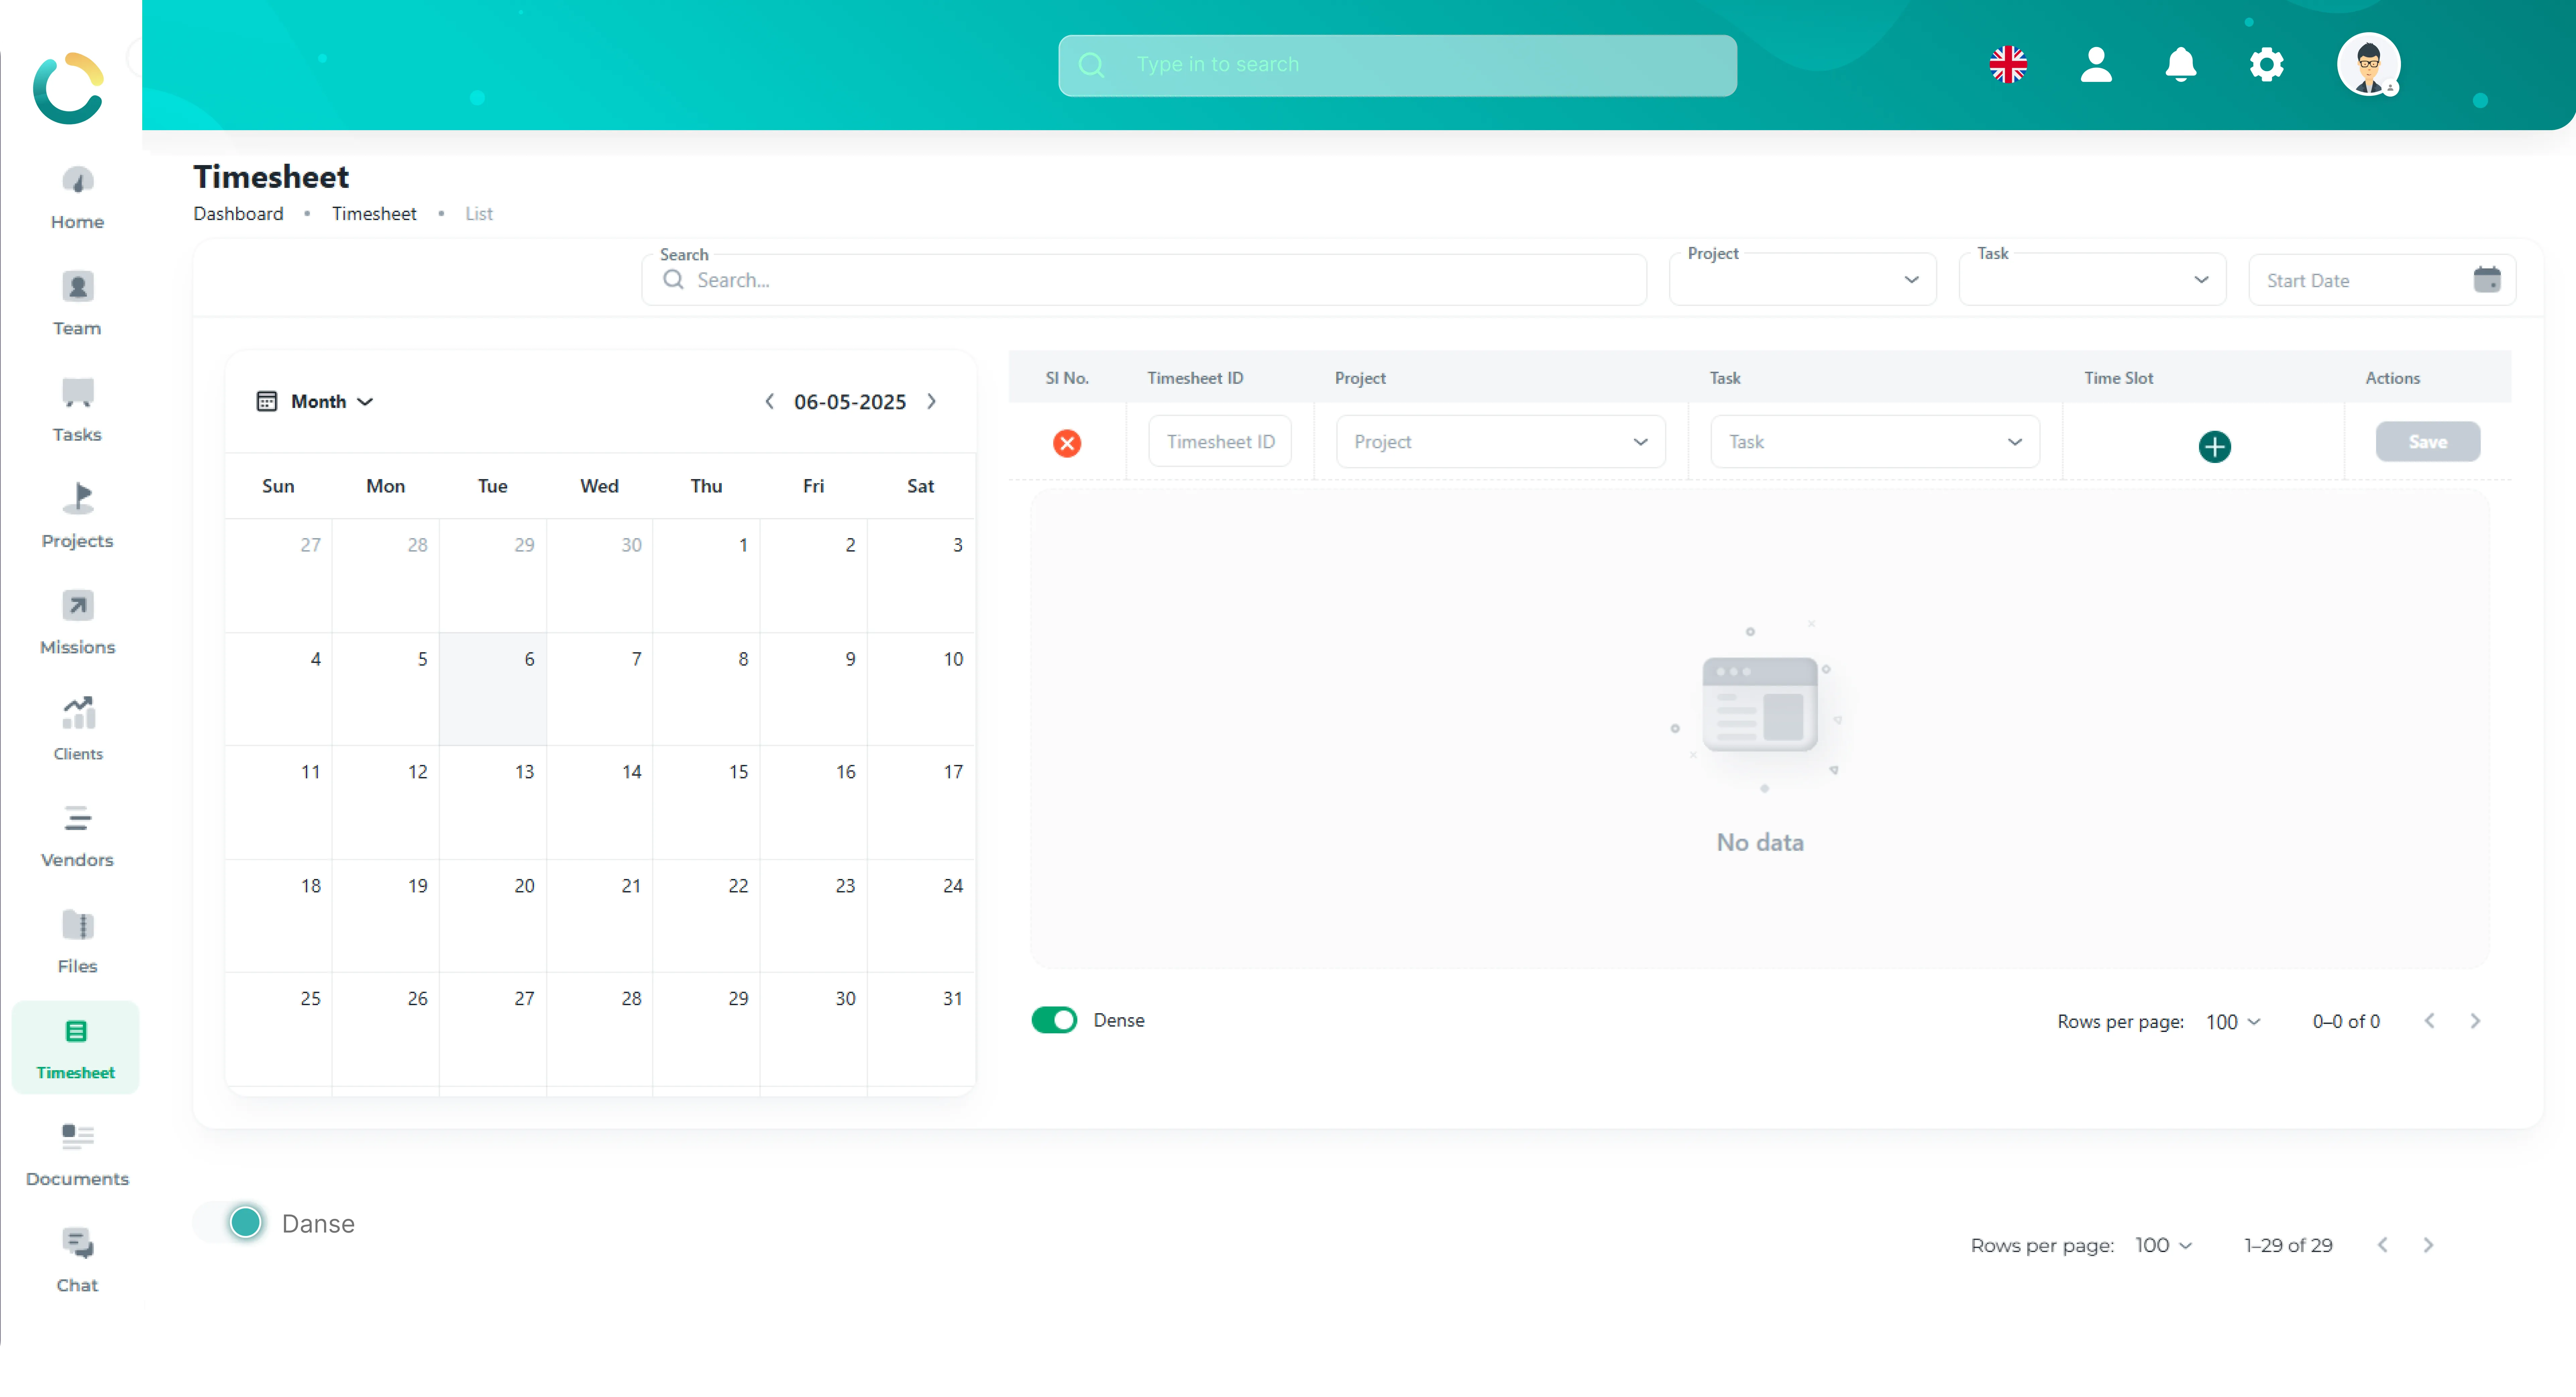This screenshot has height=1397, width=2576.
Task: Open the contacts person icon in header
Action: click(2096, 65)
